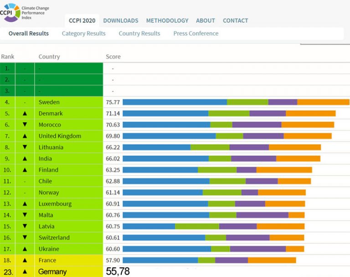Viewport: 350px width, 277px height.
Task: Select the Lithuania country name
Action: (51, 147)
